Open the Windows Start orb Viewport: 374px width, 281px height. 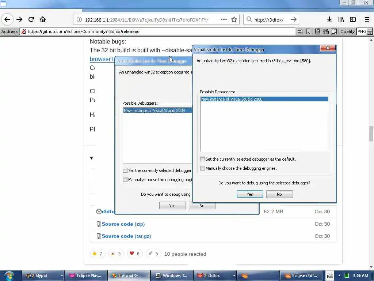point(9,276)
